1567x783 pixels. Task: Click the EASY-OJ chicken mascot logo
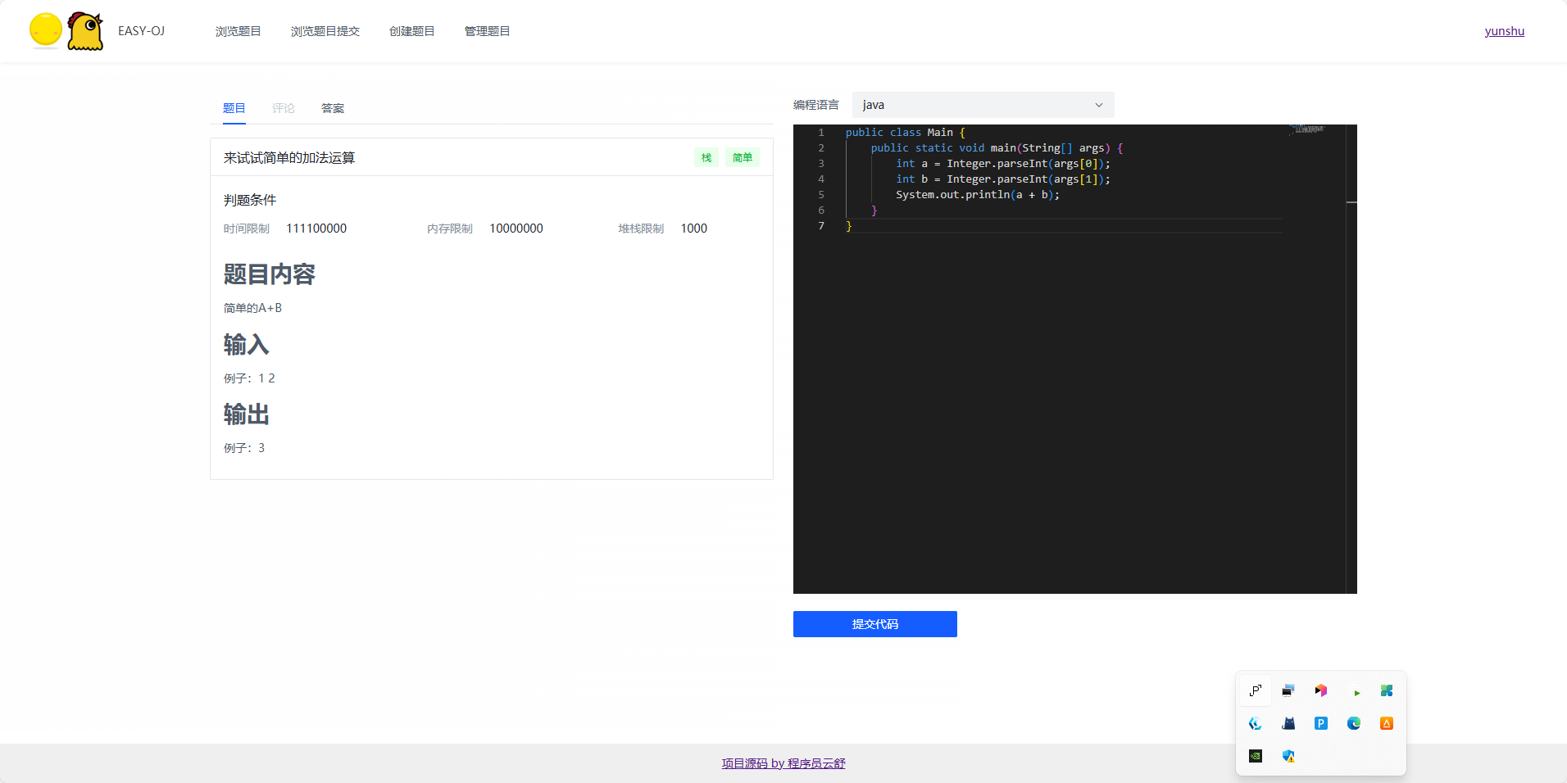84,31
